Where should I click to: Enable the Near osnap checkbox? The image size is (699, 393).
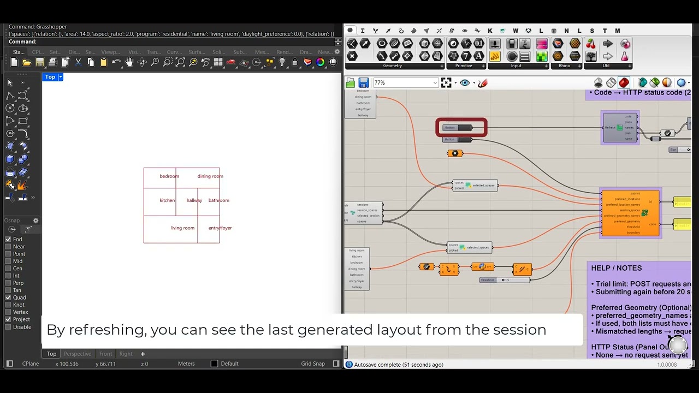pos(8,247)
